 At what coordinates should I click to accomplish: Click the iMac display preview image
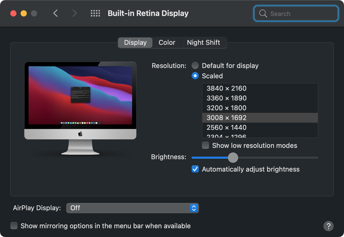point(80,108)
